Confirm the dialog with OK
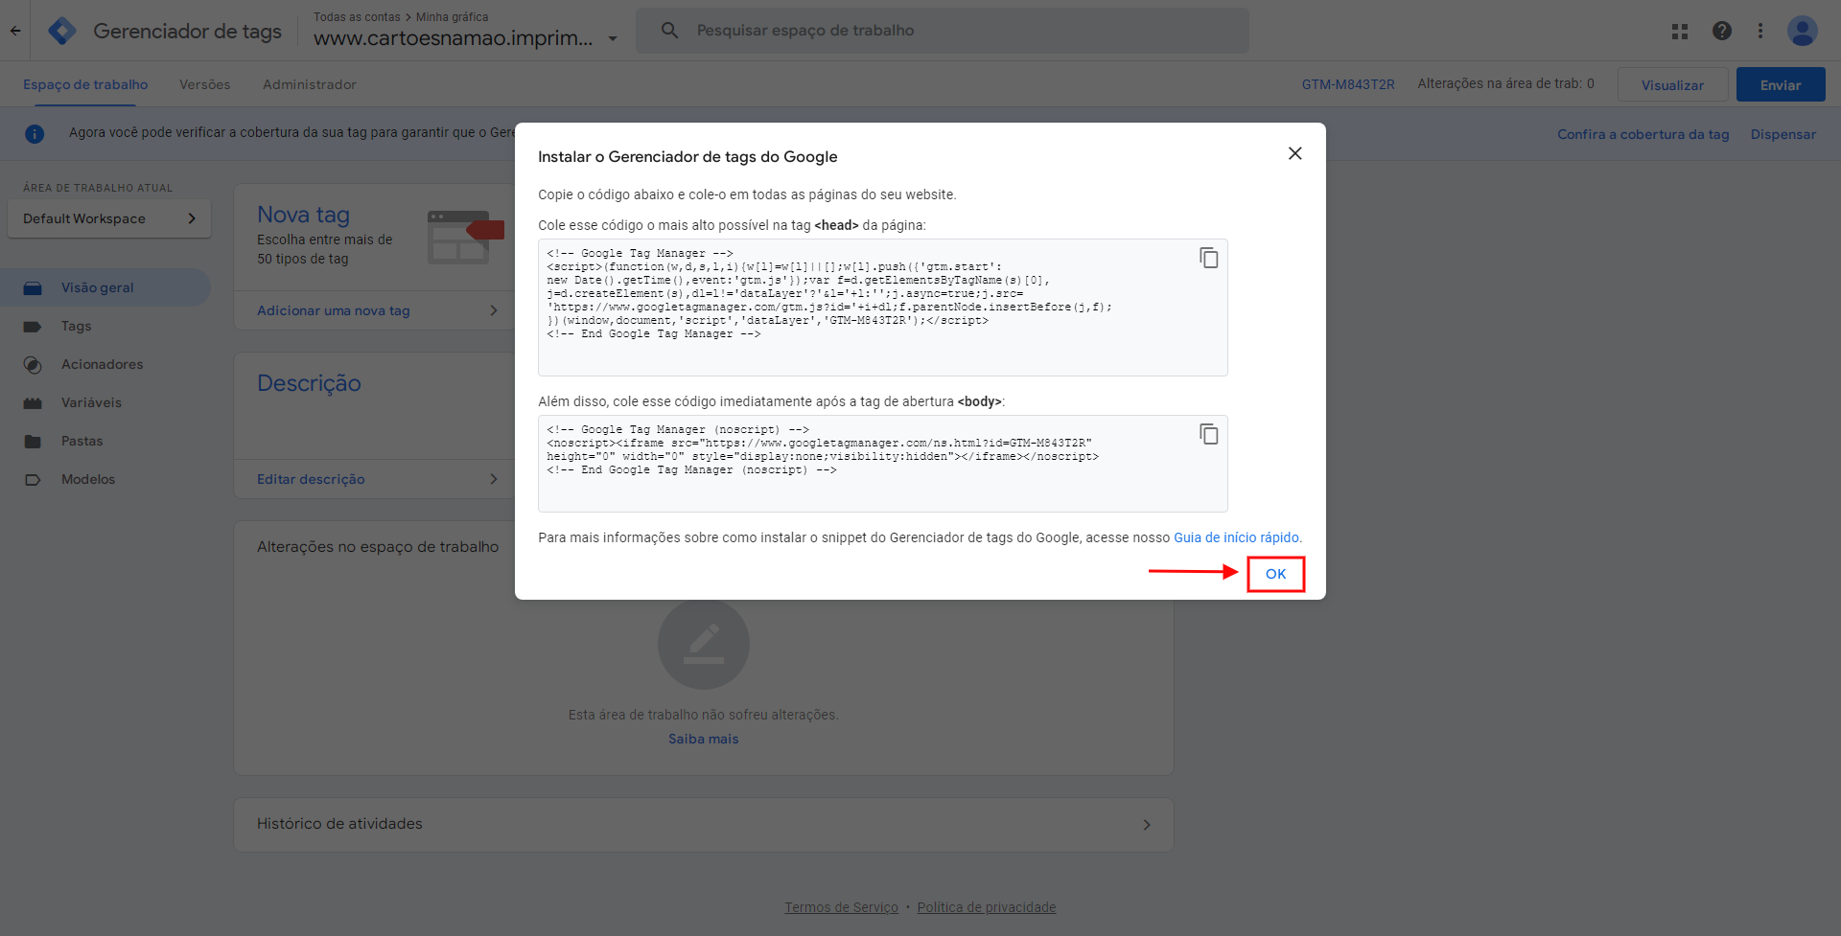The image size is (1841, 936). click(x=1275, y=574)
